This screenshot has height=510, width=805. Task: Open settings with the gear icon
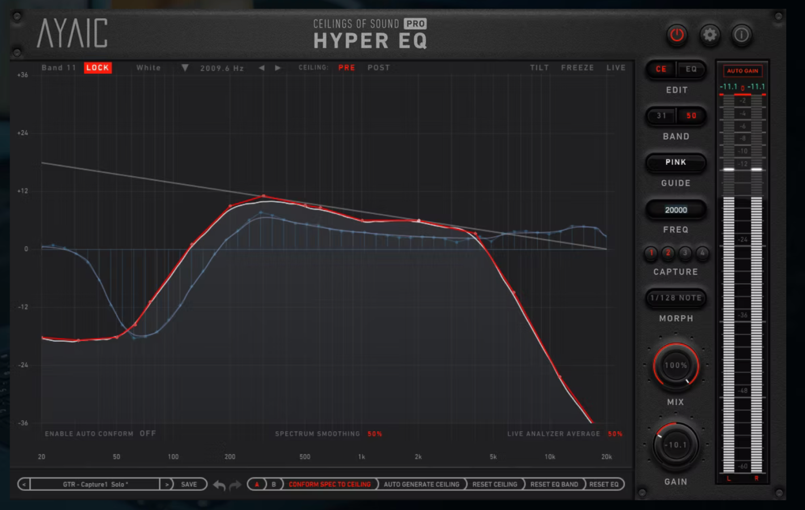click(x=709, y=35)
